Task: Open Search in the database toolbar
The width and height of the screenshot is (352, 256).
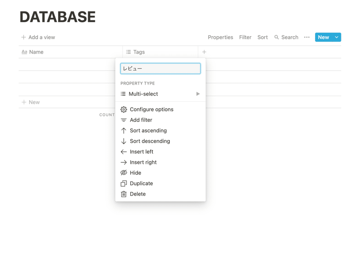Action: pos(286,37)
